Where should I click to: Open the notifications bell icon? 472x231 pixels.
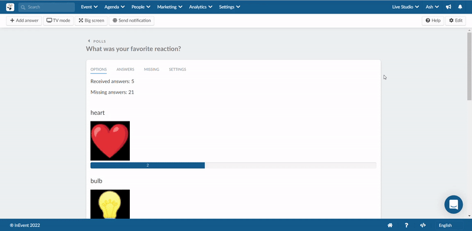[460, 7]
